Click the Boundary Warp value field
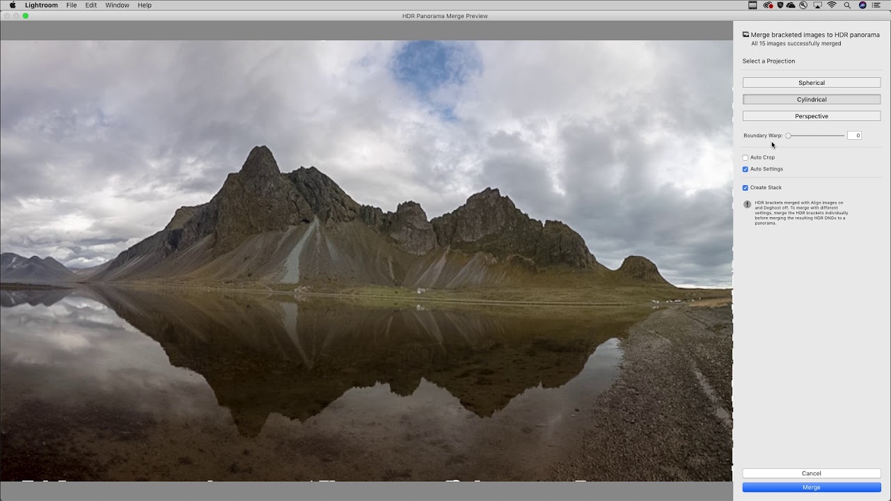The image size is (891, 501). 854,136
